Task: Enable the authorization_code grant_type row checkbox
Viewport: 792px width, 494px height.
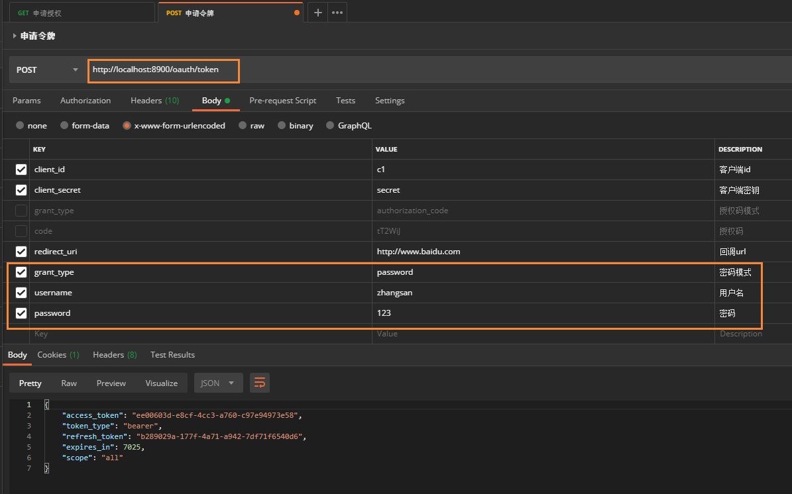Action: (21, 211)
